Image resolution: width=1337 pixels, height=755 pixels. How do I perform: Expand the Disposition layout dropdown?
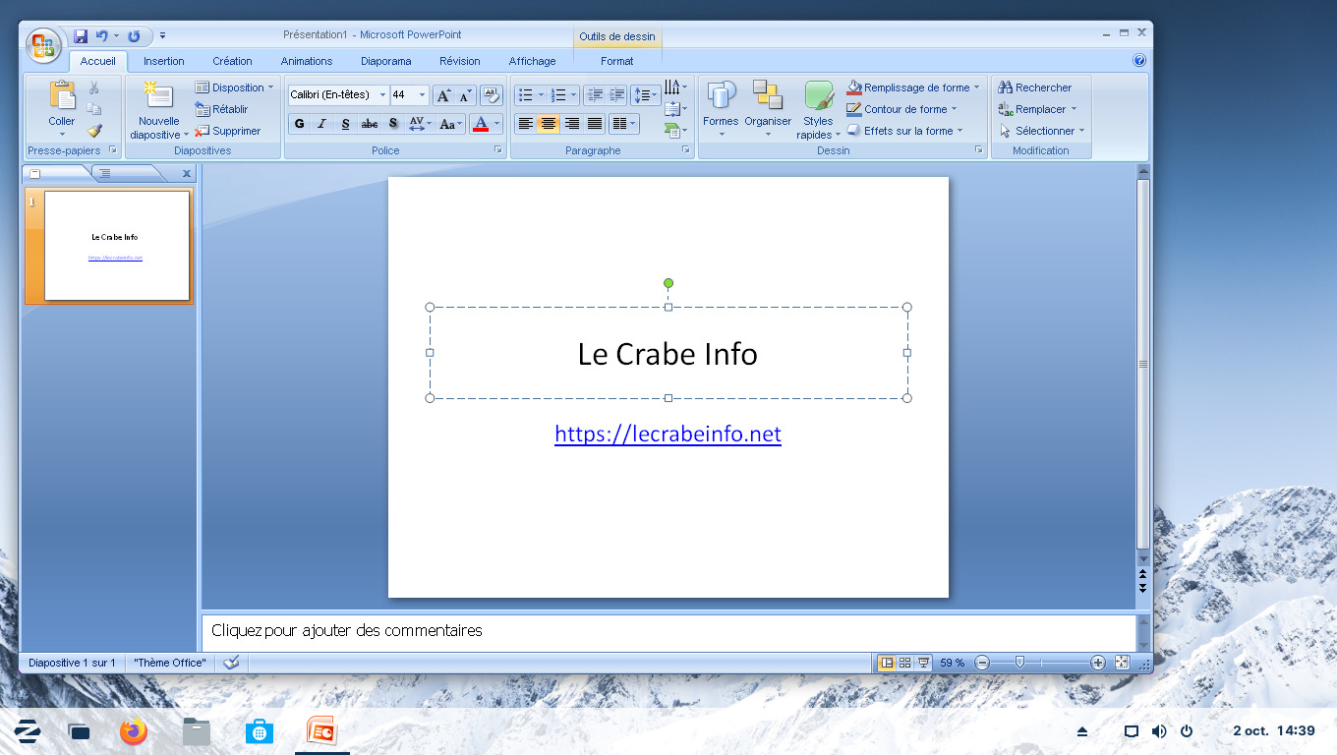coord(235,87)
